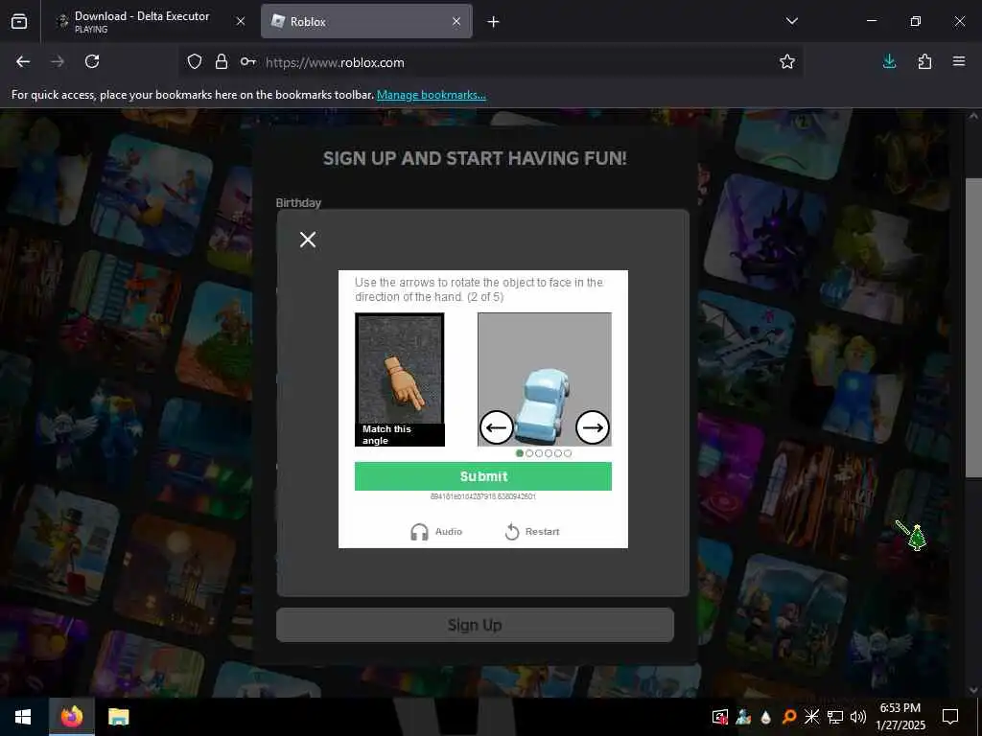Viewport: 982px width, 736px height.
Task: Click the Manage bookmarks link
Action: click(431, 95)
